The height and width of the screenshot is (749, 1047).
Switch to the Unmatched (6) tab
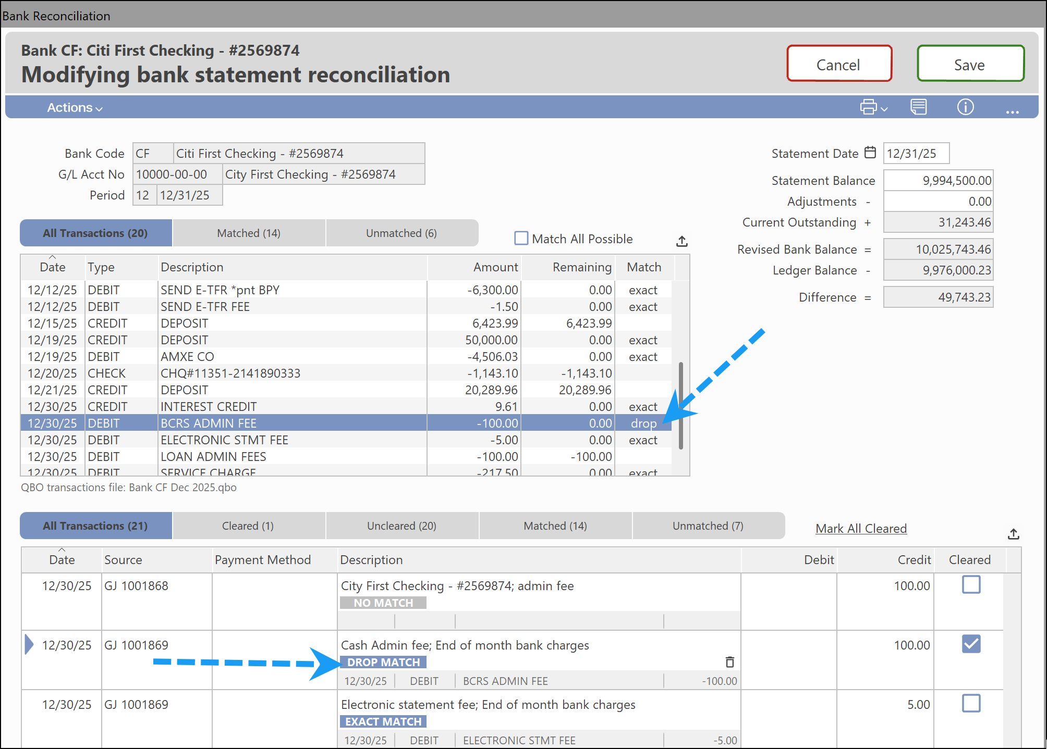(x=401, y=233)
